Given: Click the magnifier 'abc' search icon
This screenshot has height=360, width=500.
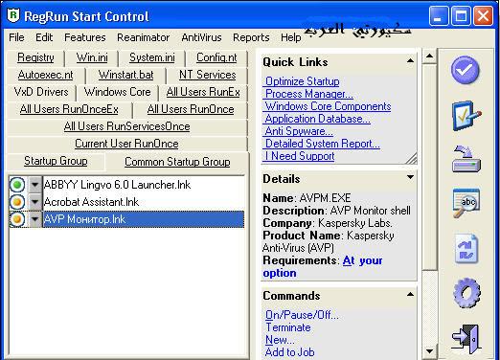Looking at the screenshot, I should click(x=466, y=203).
